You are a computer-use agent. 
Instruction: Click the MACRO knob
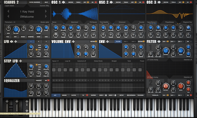38,29
